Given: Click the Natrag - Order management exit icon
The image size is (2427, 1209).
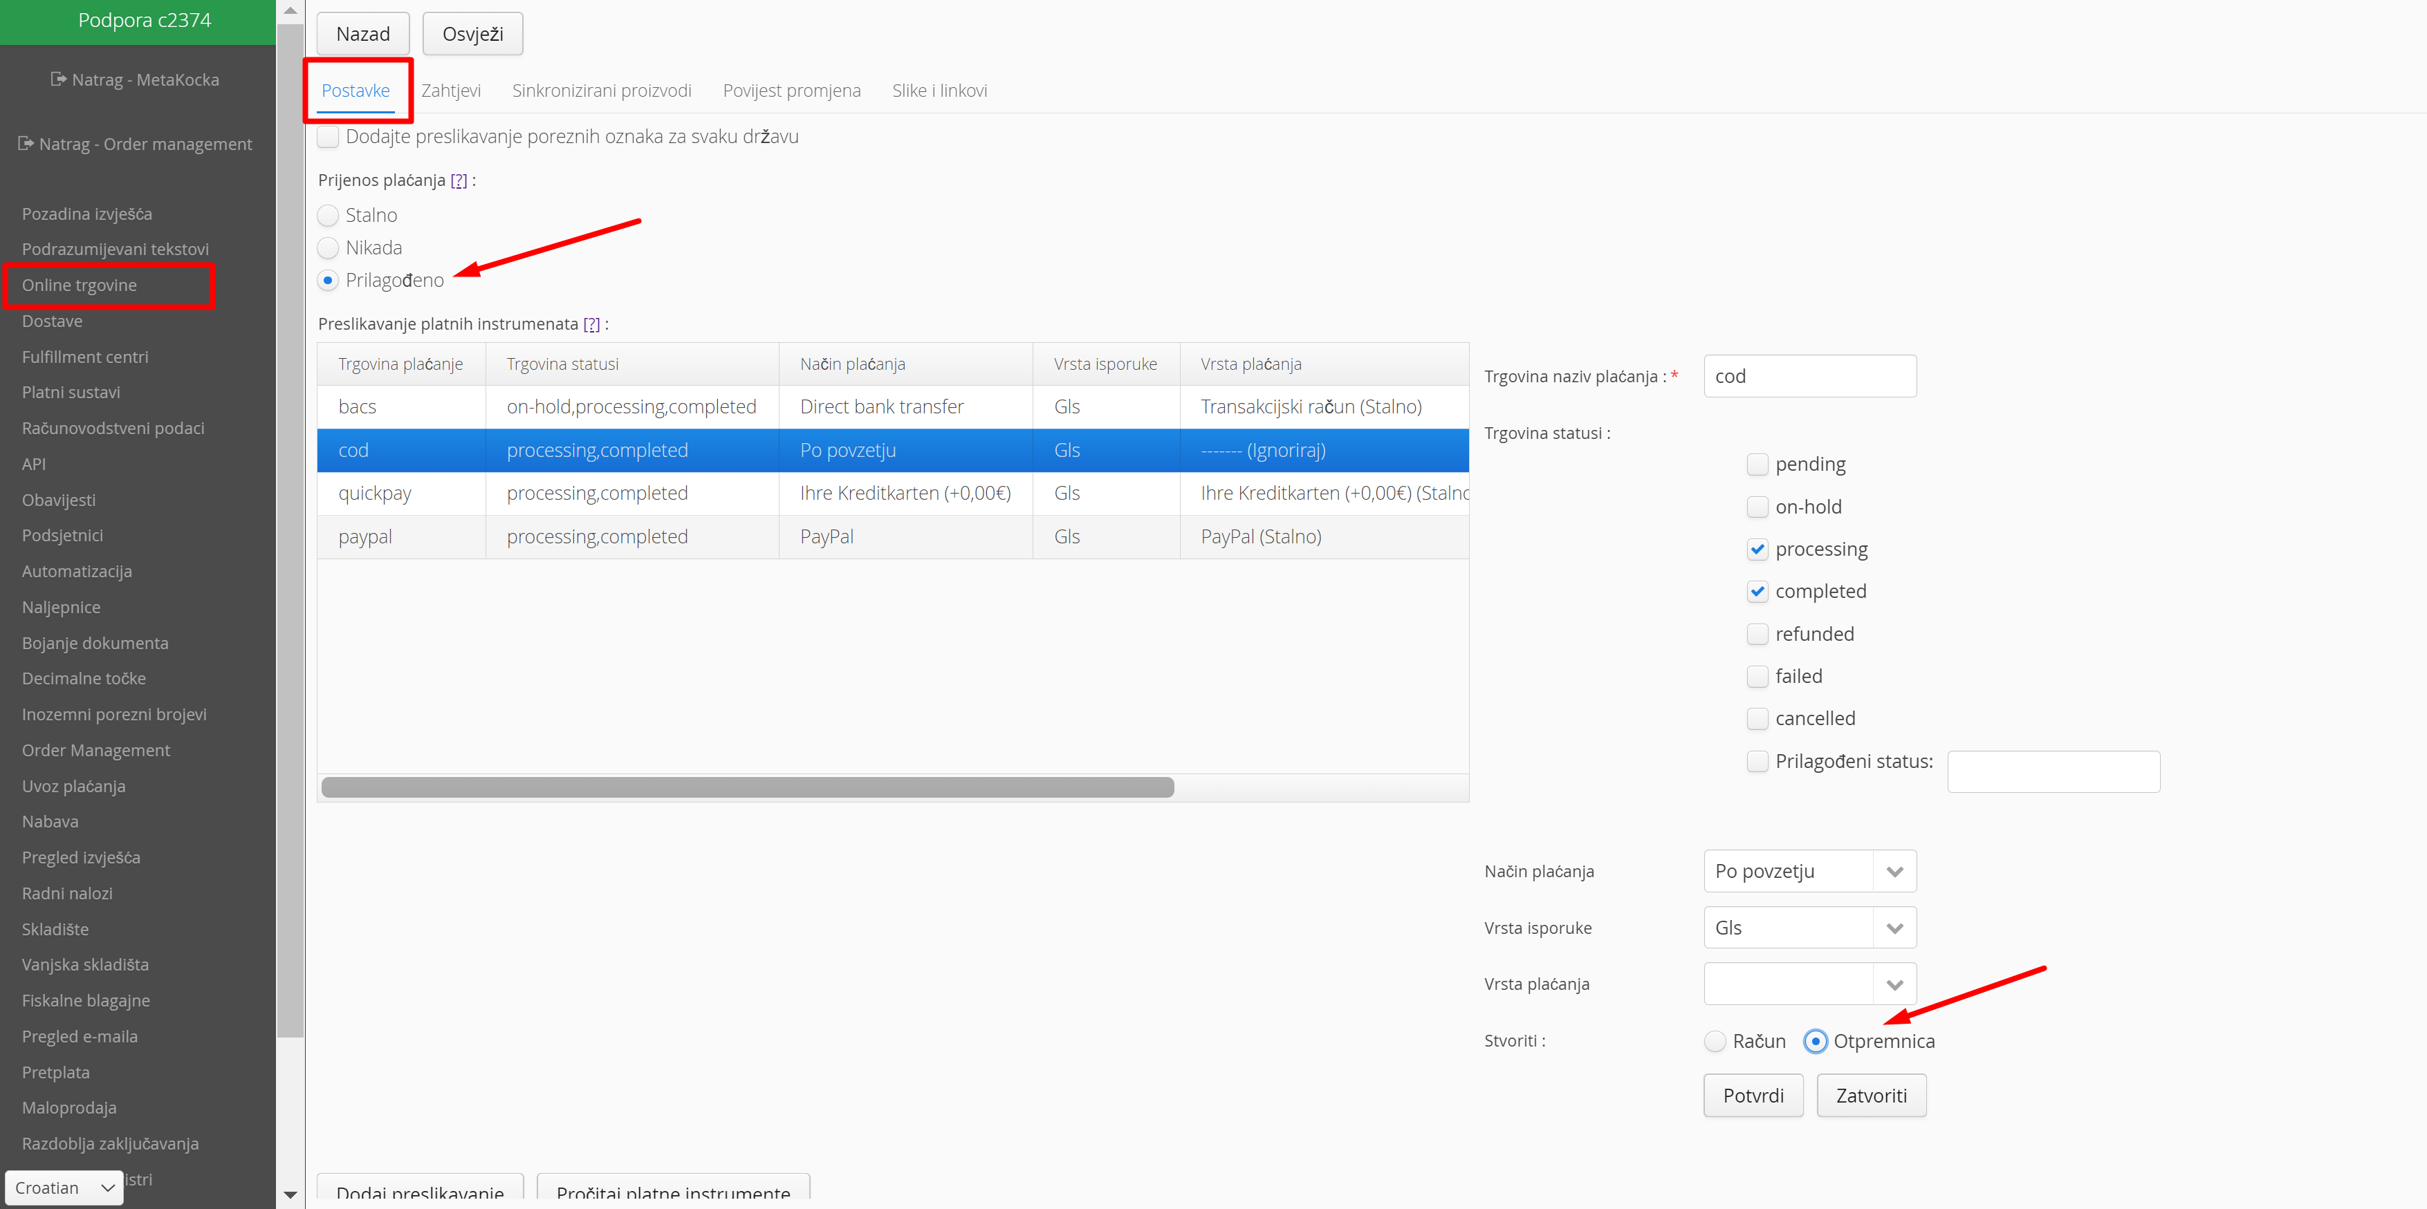Looking at the screenshot, I should [26, 143].
